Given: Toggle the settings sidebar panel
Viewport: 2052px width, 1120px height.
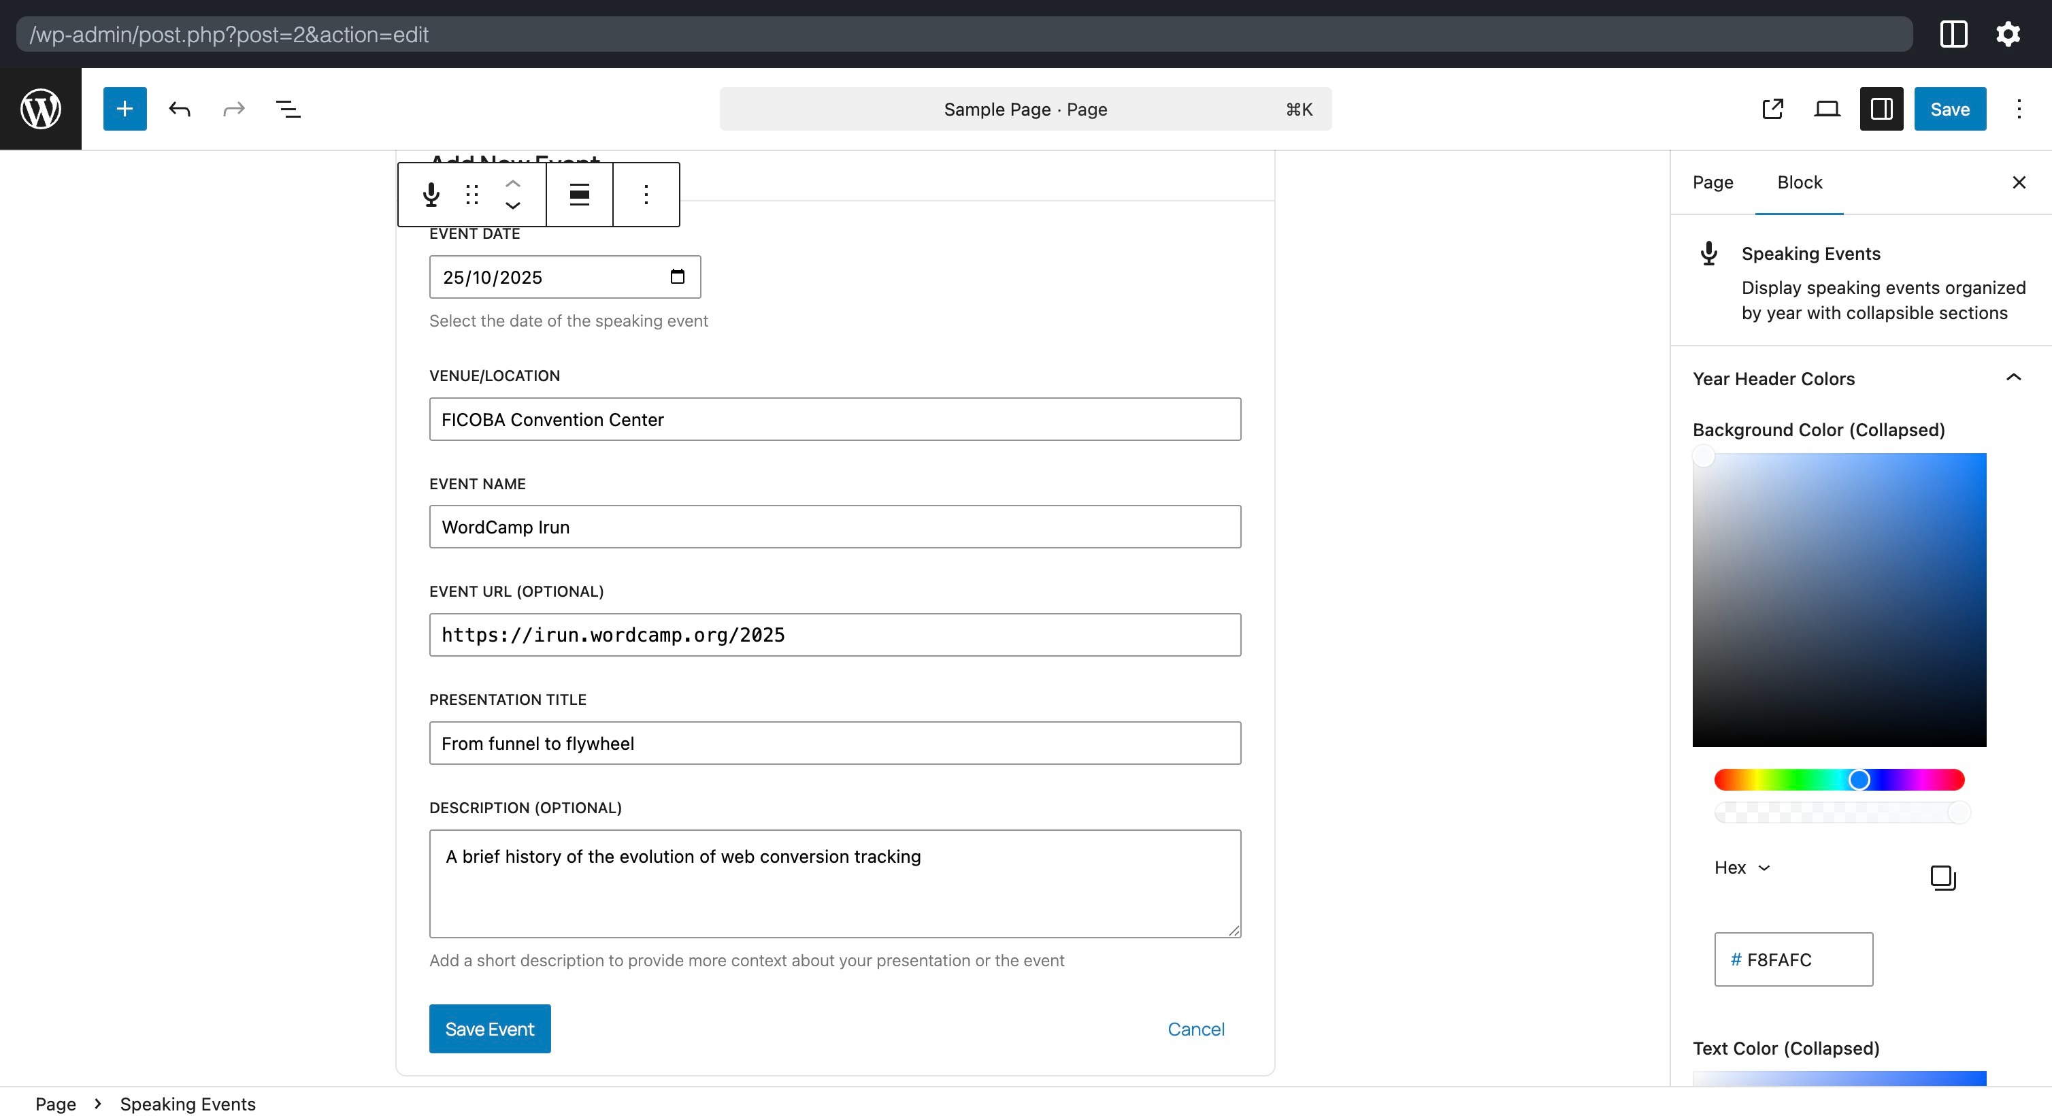Looking at the screenshot, I should pos(1881,109).
